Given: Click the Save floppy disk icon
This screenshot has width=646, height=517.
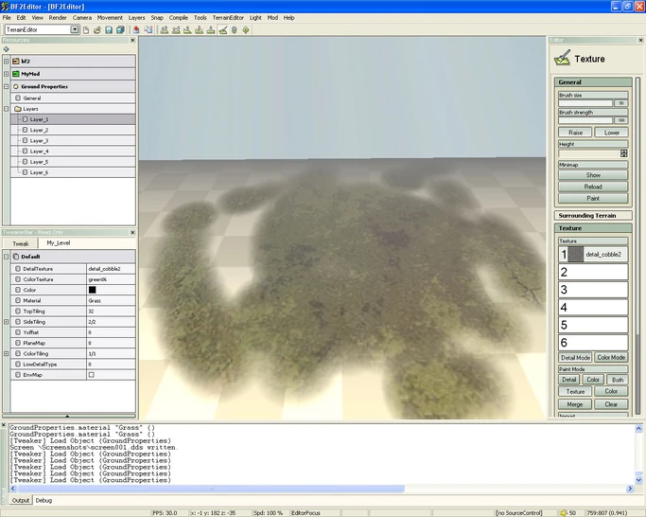Looking at the screenshot, I should click(x=108, y=29).
